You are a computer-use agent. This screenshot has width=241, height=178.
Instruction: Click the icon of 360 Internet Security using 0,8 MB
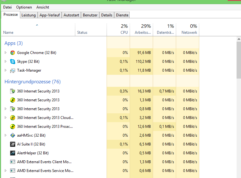(13, 109)
